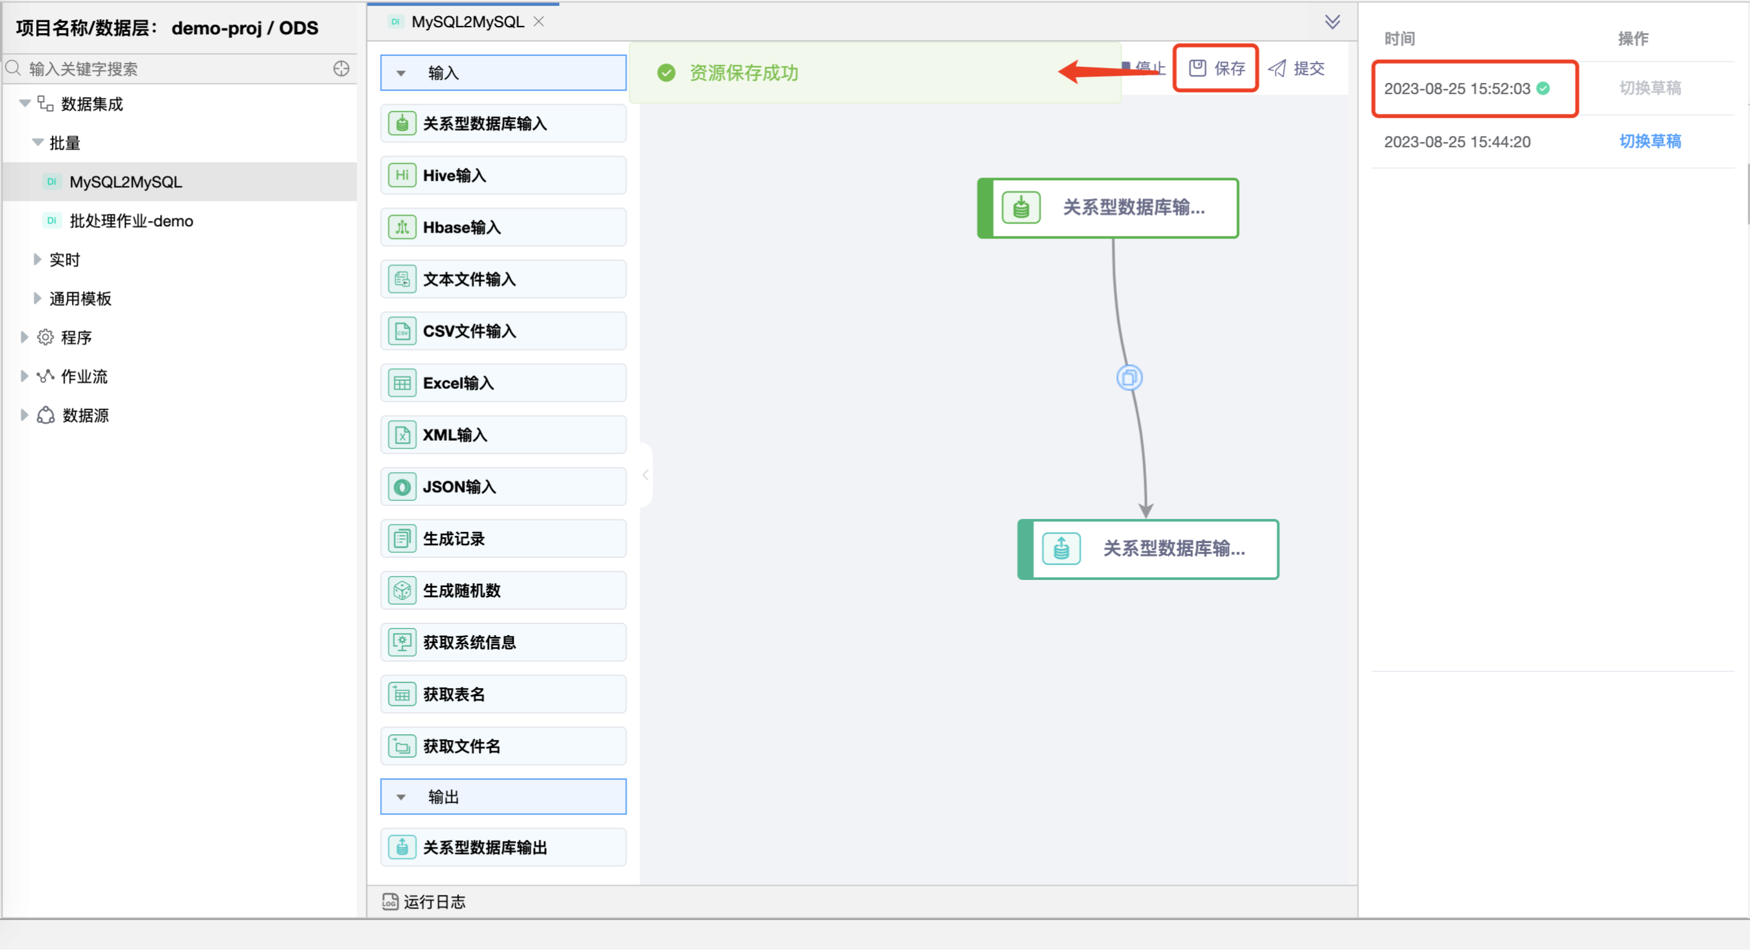The image size is (1750, 950).
Task: Click the JSON输入 component icon
Action: pos(402,487)
